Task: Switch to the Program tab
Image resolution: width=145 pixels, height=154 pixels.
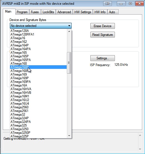Action: coord(22,12)
